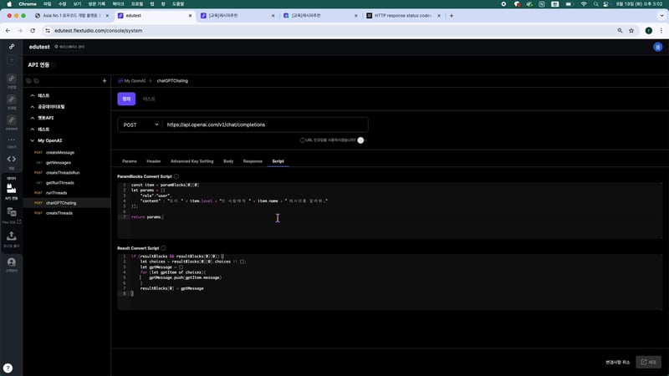Open the API 연동 sidebar icon

[12, 189]
